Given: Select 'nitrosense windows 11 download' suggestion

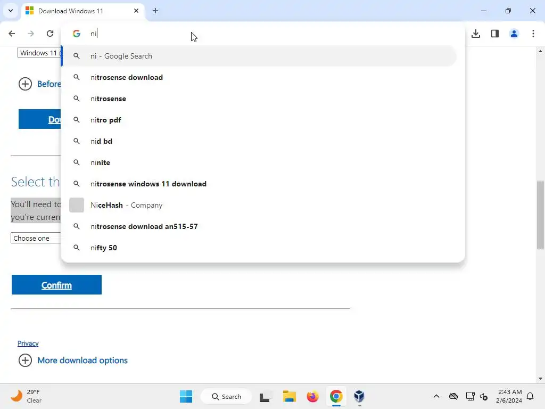Looking at the screenshot, I should [x=259, y=184].
